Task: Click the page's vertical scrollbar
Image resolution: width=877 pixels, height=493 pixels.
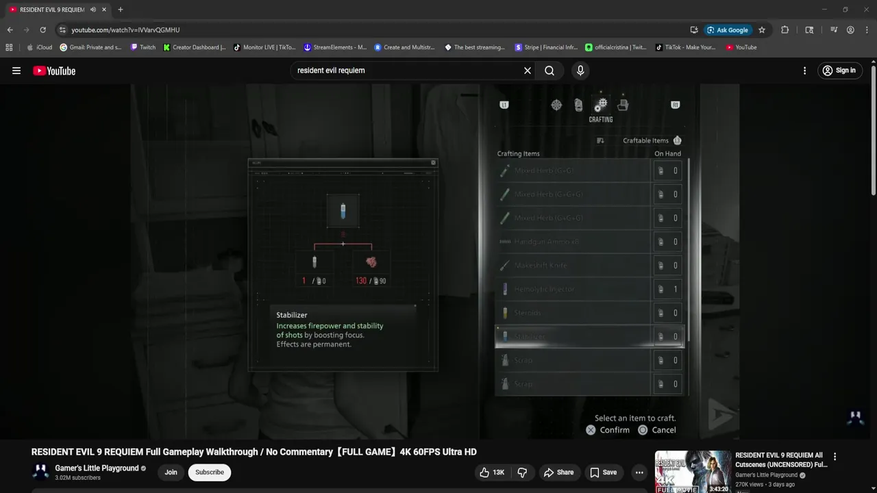Action: (874, 130)
